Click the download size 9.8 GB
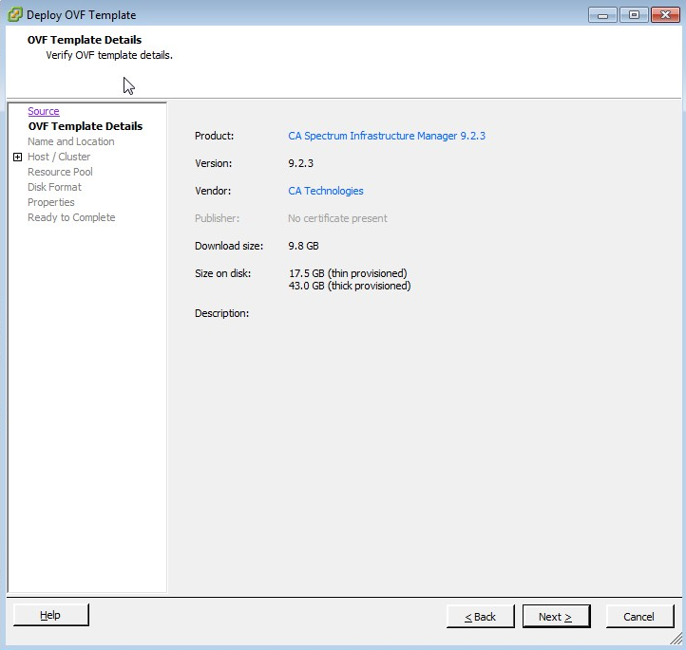The image size is (686, 650). 303,246
